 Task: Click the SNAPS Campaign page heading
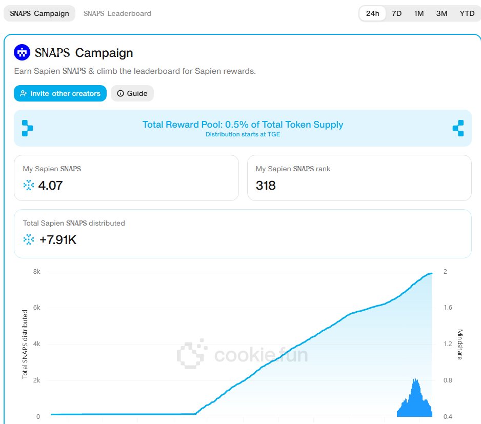click(x=84, y=53)
